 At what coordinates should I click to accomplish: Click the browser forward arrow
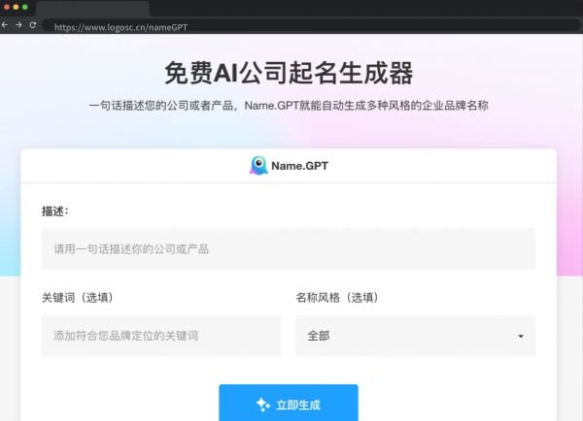(x=18, y=25)
